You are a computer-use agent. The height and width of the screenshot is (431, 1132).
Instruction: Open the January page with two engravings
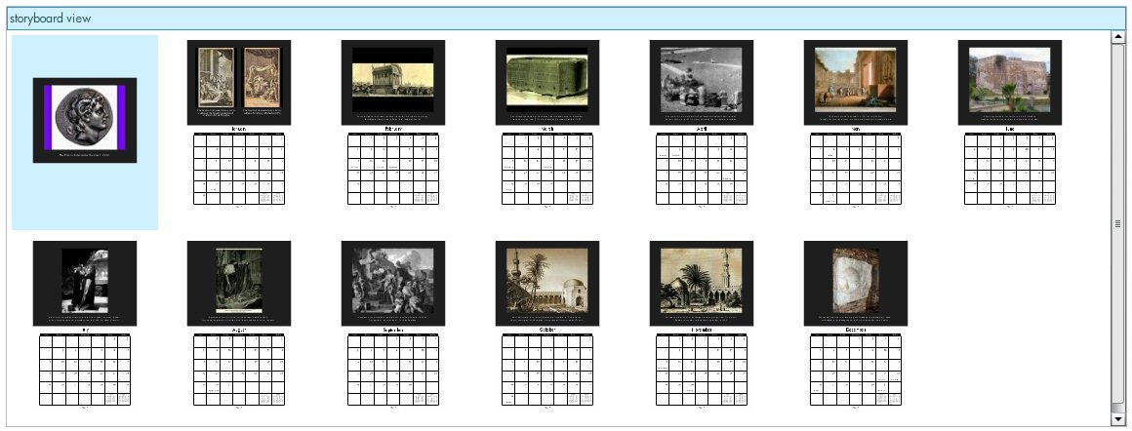[x=239, y=123]
